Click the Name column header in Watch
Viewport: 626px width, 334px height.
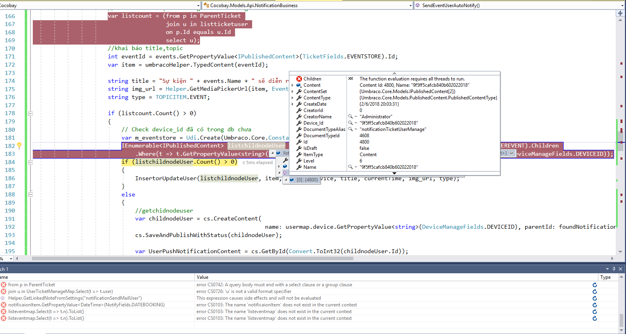pyautogui.click(x=97, y=277)
